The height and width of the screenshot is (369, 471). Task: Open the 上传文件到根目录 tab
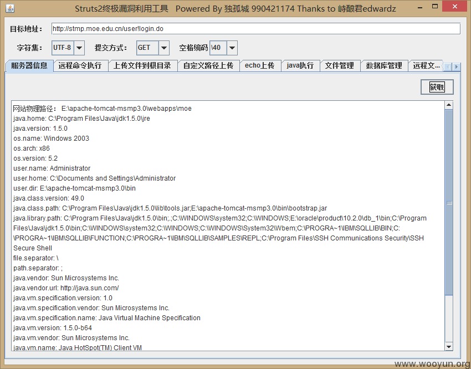point(142,66)
